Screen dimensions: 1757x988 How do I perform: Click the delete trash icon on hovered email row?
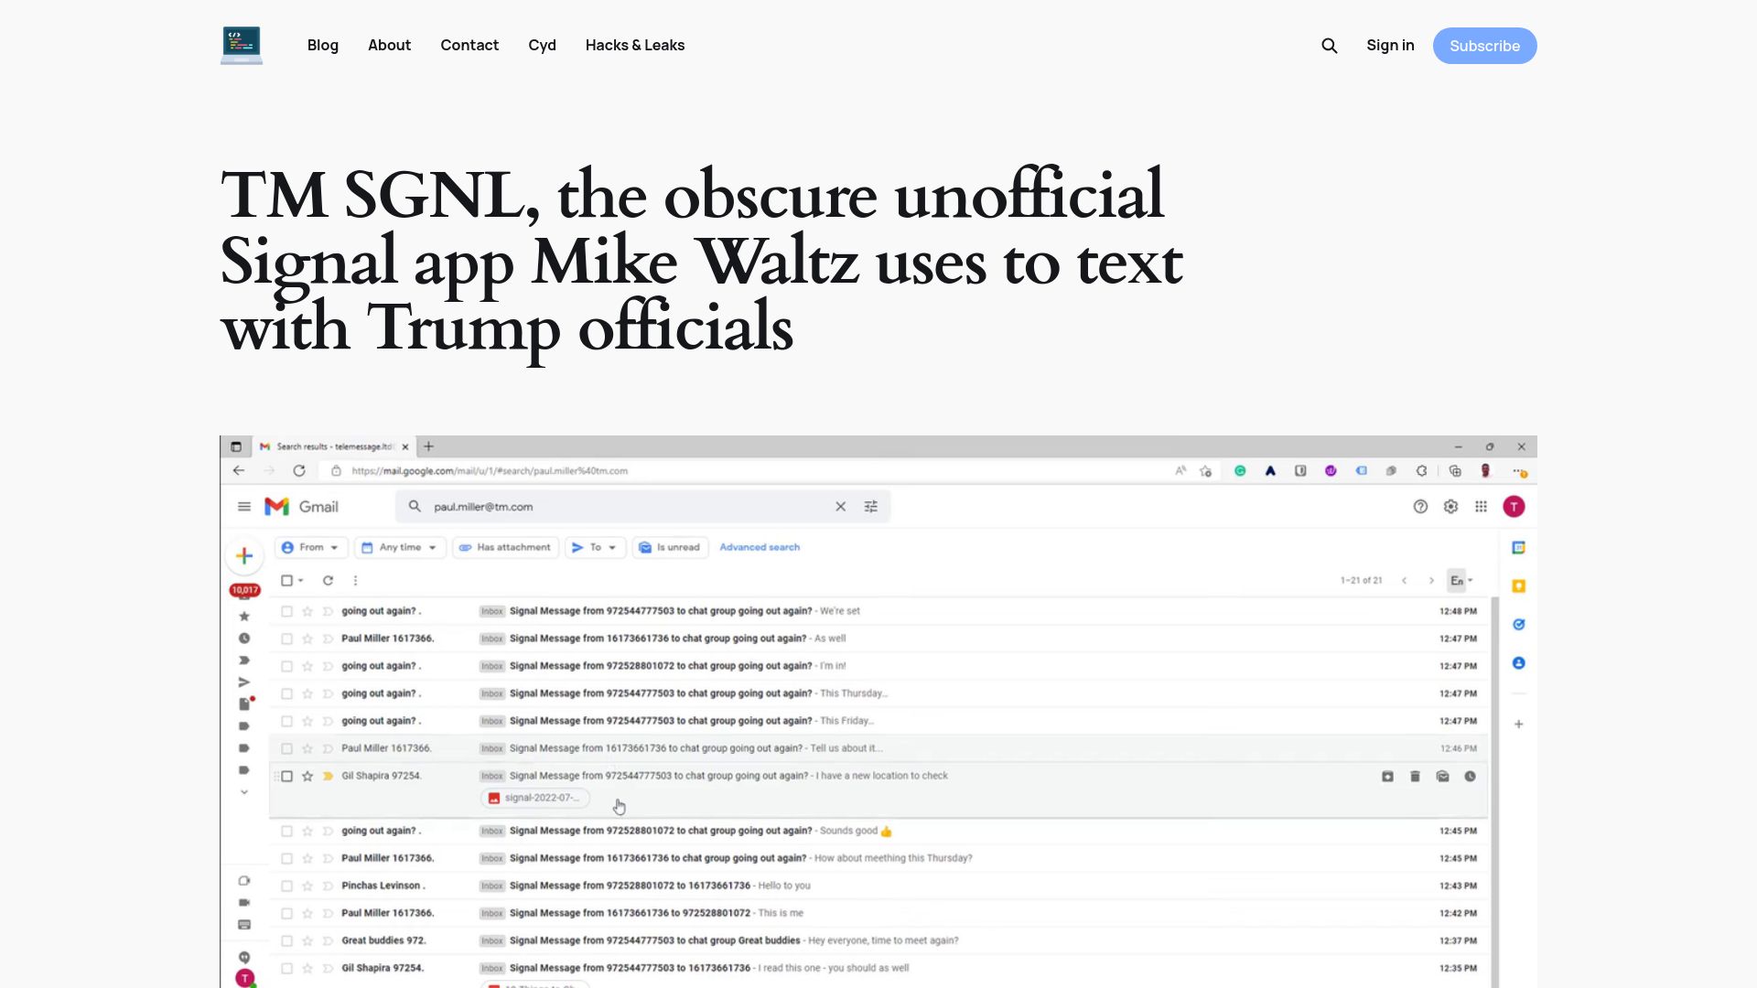1415,777
